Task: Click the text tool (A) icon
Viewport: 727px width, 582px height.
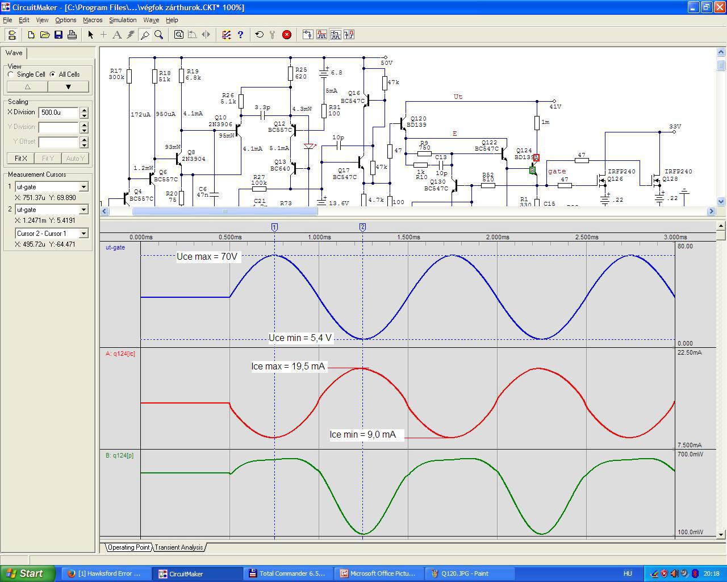Action: click(x=117, y=35)
